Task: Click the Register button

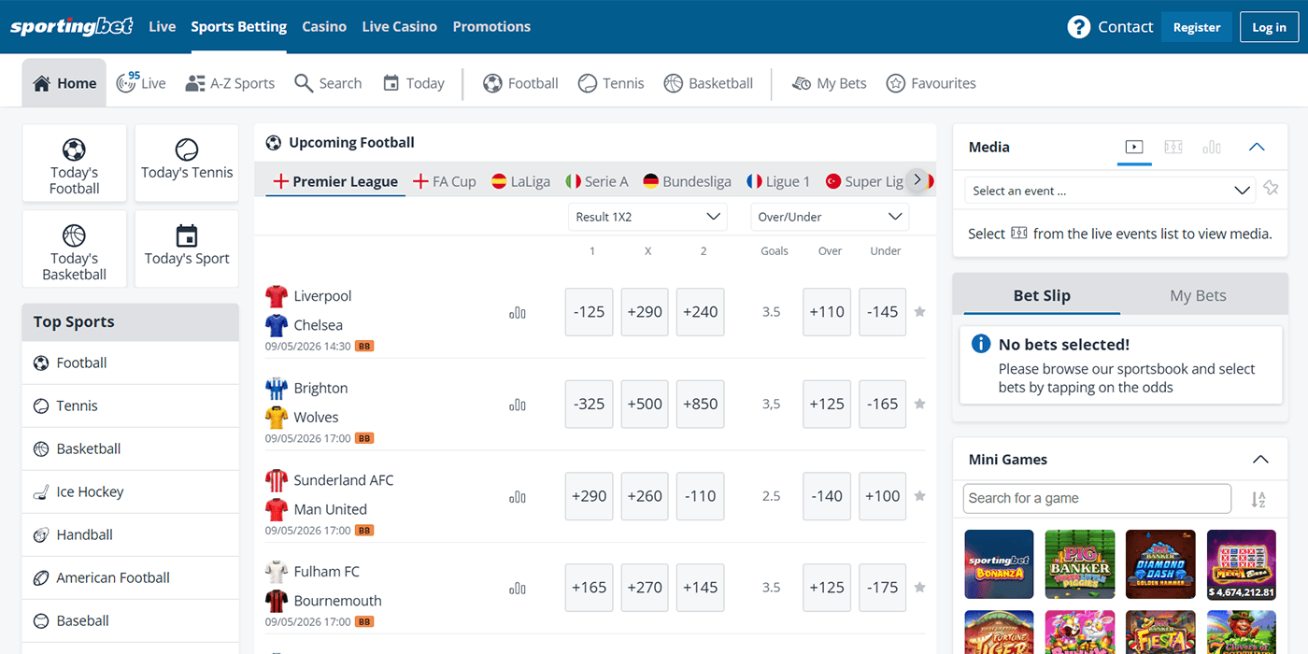Action: [1197, 27]
